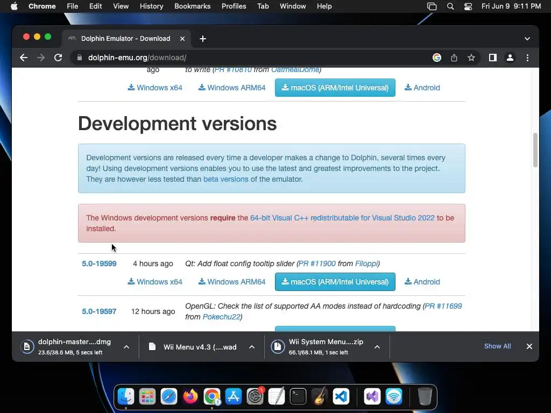Open Chrome three-dot menu
This screenshot has height=413, width=551.
(527, 58)
